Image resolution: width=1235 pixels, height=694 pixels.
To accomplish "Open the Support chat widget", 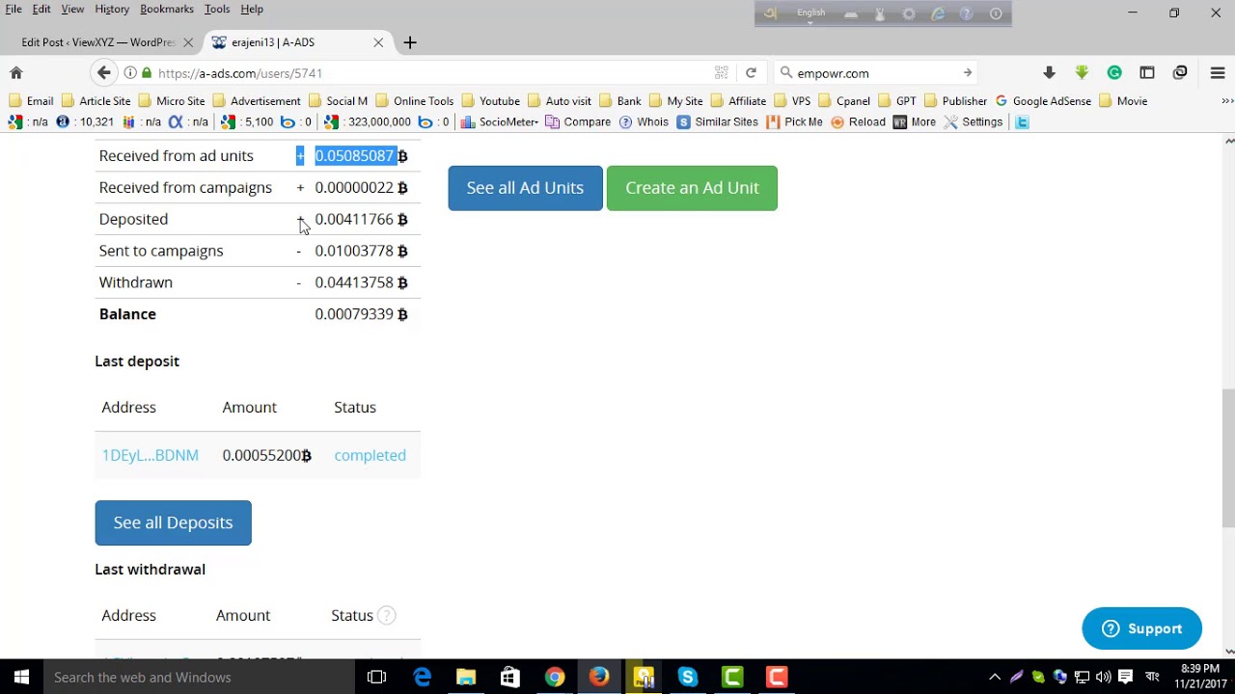I will point(1141,628).
